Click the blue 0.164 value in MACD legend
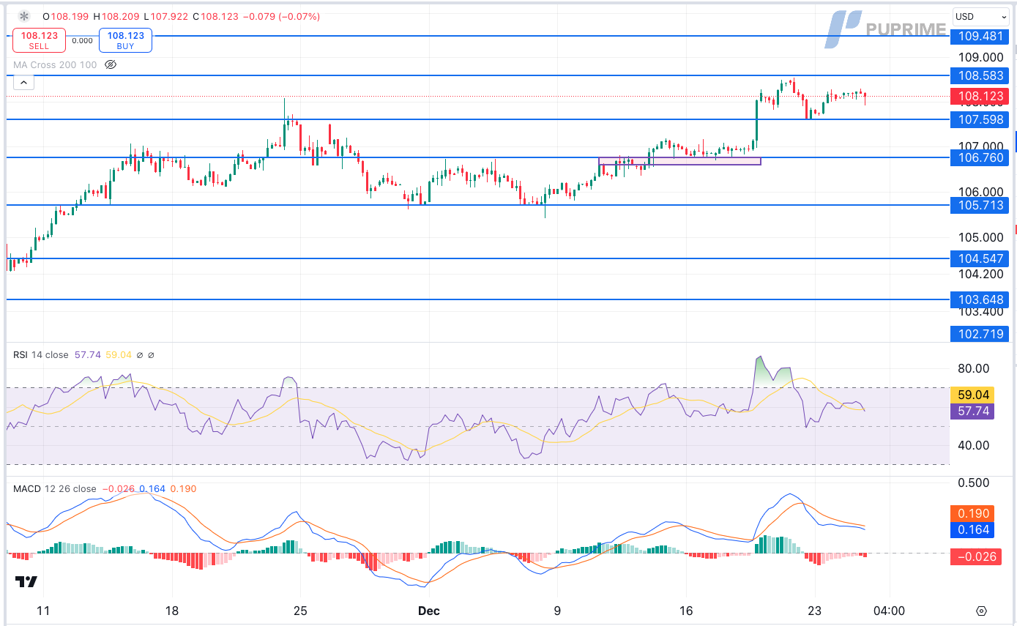This screenshot has width=1017, height=626. coord(152,488)
